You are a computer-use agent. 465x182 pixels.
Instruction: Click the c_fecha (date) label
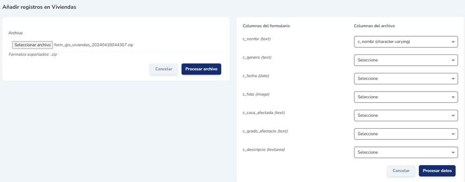(256, 76)
